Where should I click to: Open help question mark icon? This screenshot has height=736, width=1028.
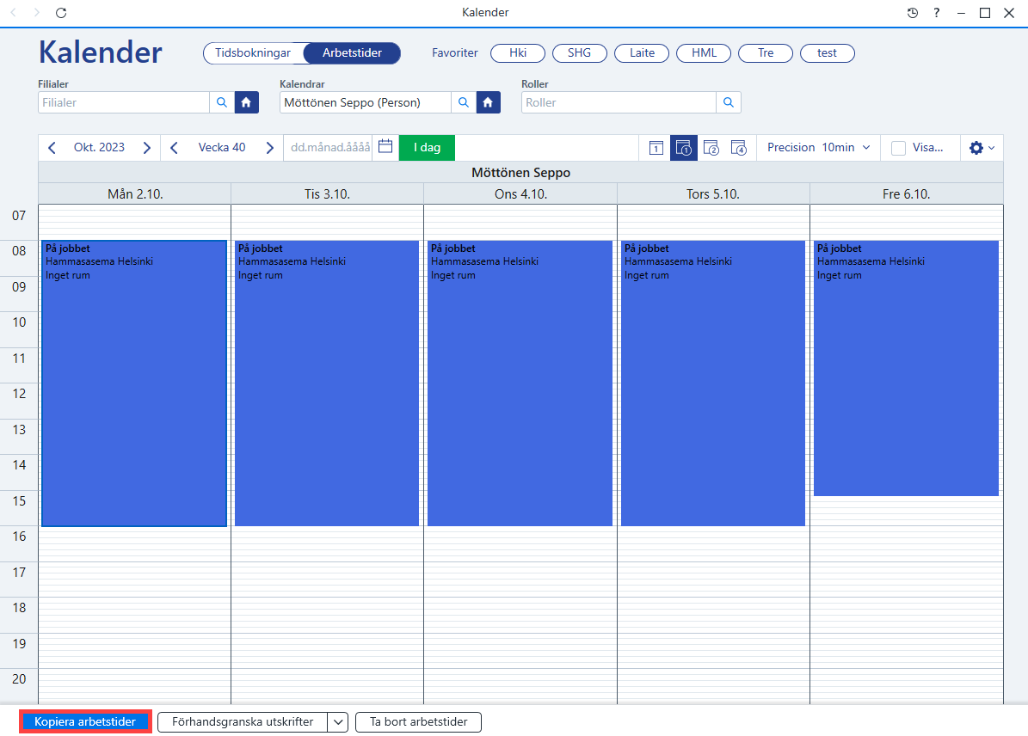(x=936, y=12)
